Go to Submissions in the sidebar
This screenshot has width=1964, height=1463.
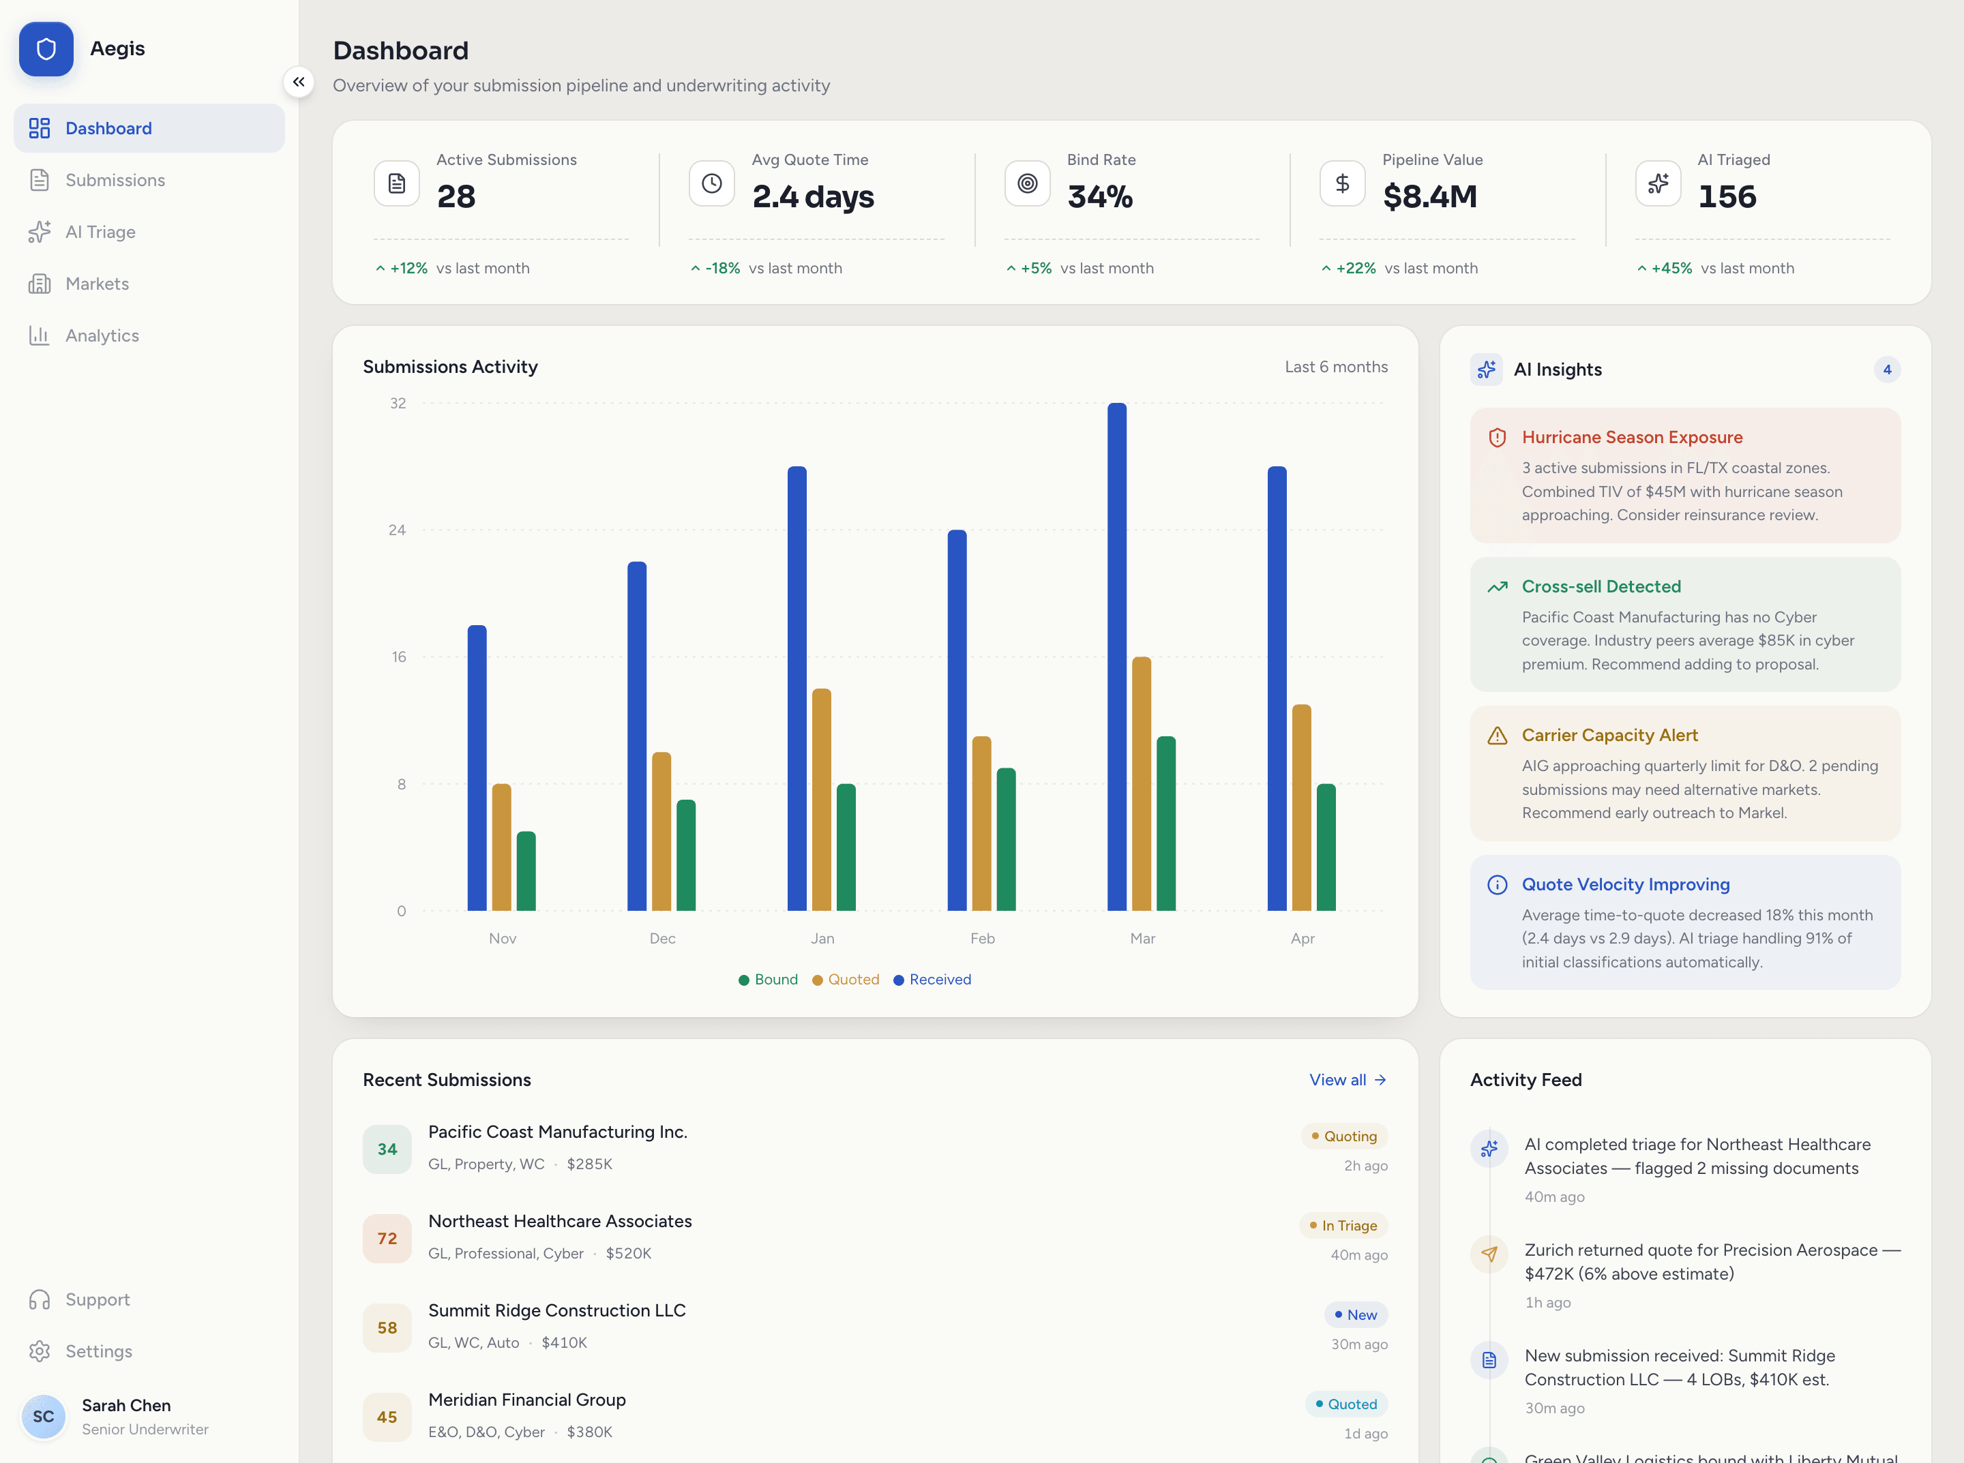(x=149, y=180)
